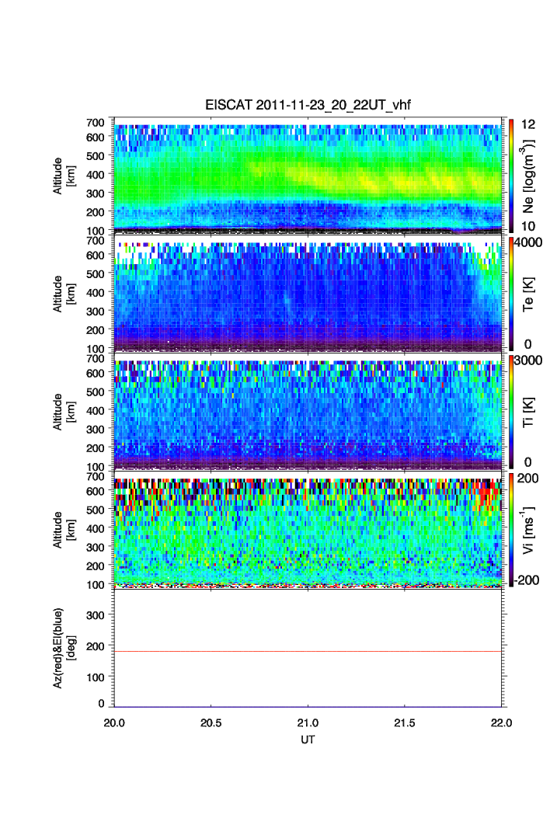Click the 4000 value on Te colorbar
Image resolution: width=550 pixels, height=825 pixels.
point(528,242)
